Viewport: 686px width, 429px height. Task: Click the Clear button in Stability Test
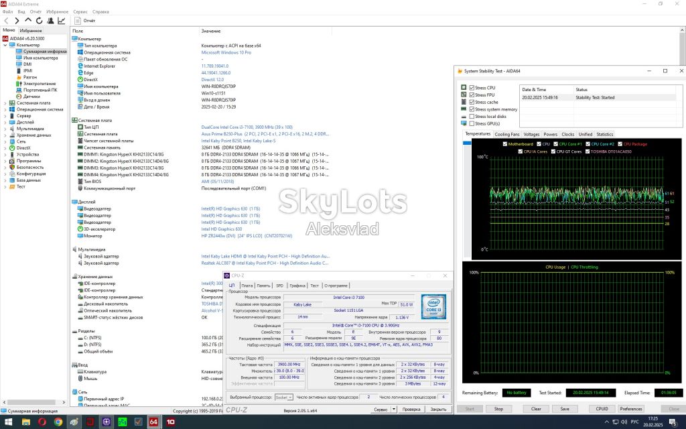coord(537,409)
